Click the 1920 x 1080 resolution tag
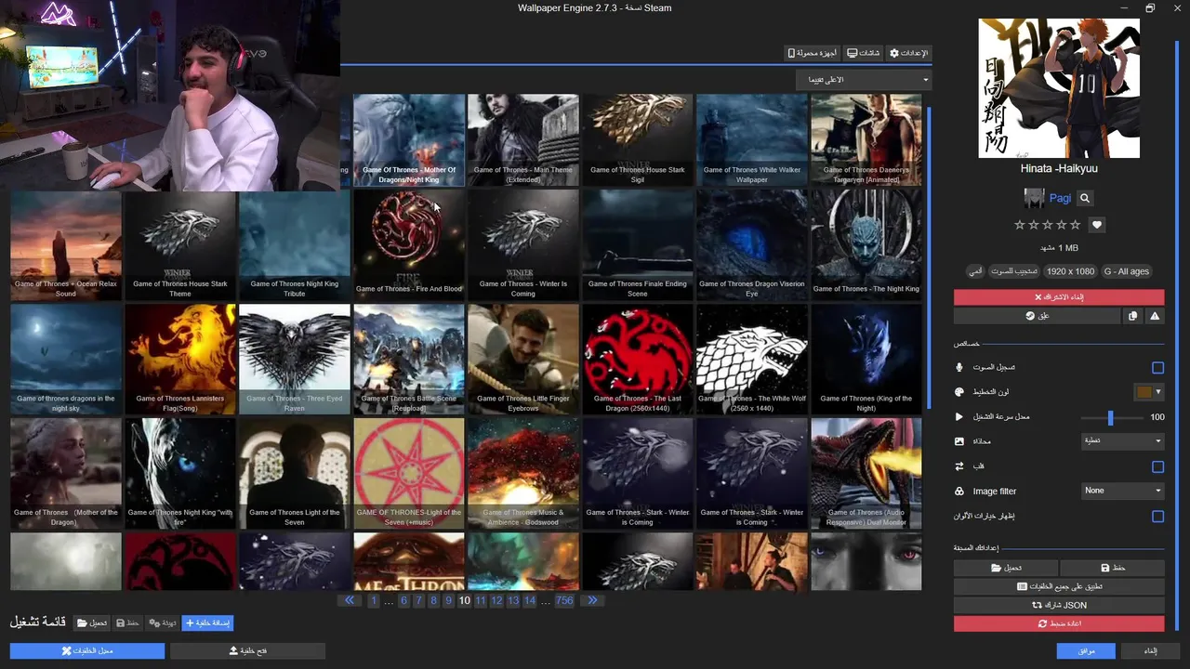The height and width of the screenshot is (669, 1190). tap(1070, 271)
